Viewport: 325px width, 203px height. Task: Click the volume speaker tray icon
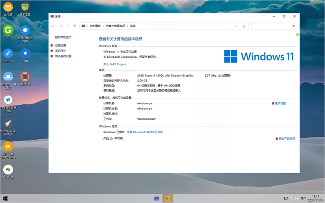(x=297, y=199)
